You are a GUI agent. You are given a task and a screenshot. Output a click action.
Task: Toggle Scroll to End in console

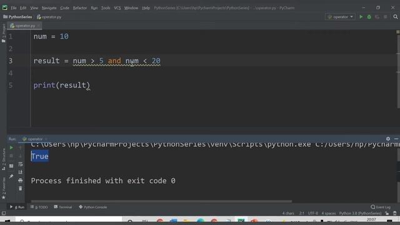(x=21, y=172)
